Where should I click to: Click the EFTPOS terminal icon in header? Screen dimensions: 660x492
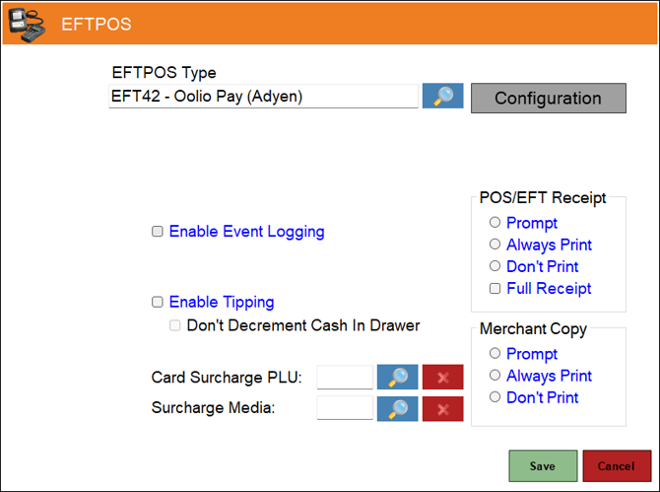pos(27,25)
